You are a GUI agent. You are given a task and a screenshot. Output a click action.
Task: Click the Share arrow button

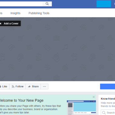(33, 87)
